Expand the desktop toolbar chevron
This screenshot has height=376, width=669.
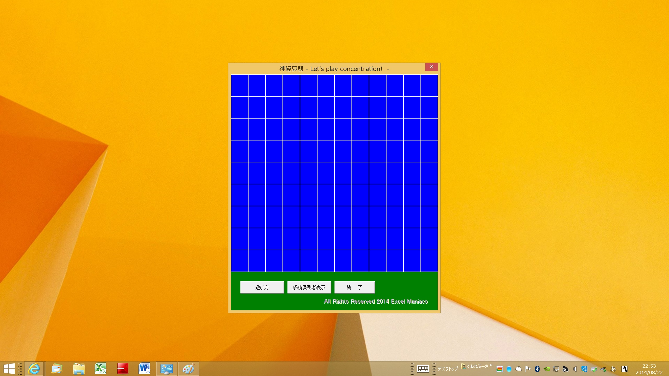tap(491, 365)
